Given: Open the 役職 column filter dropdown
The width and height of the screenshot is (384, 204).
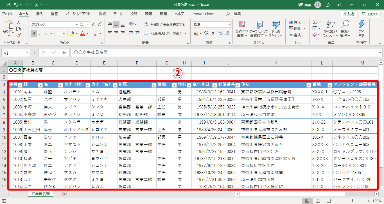Looking at the screenshot, I should (x=174, y=85).
